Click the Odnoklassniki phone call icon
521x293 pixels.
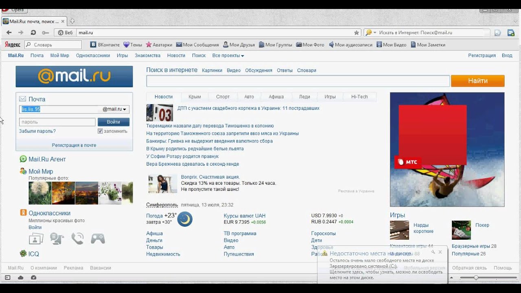pos(77,238)
